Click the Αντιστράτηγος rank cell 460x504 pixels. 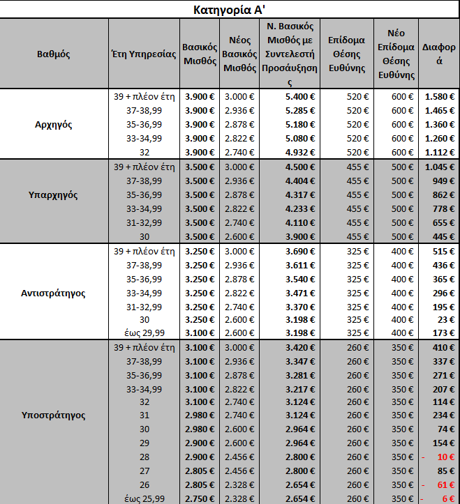[54, 293]
